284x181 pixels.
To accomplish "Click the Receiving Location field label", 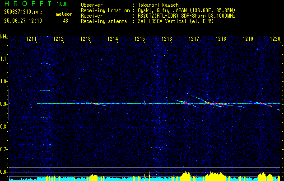I will [105, 10].
